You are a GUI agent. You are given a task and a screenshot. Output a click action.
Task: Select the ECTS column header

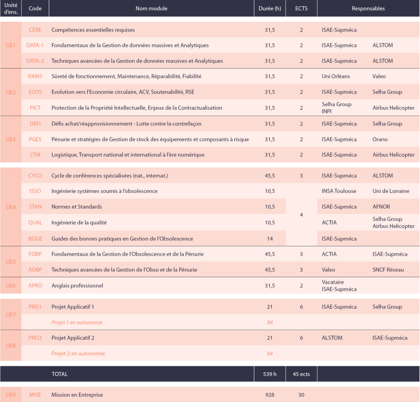coord(301,9)
